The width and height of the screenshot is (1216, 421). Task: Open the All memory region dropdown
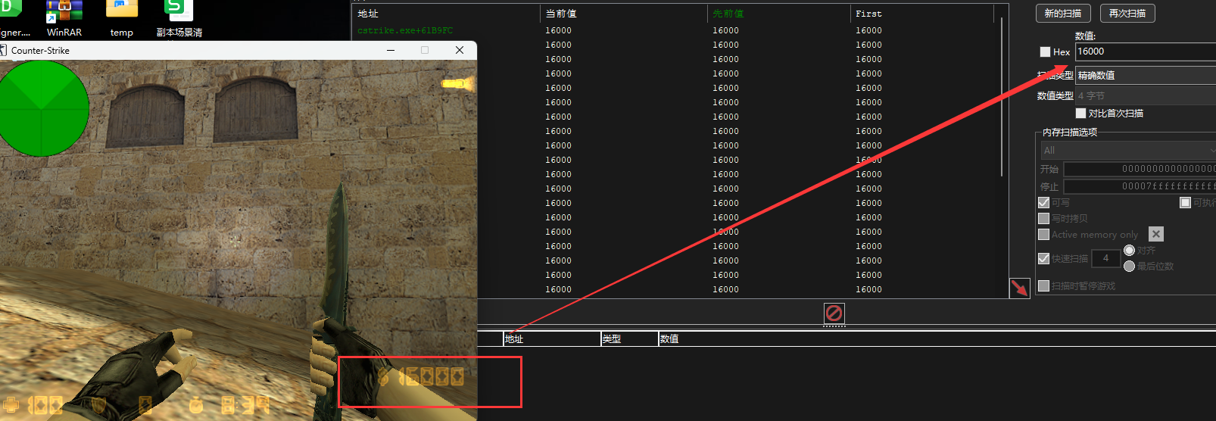(1128, 150)
